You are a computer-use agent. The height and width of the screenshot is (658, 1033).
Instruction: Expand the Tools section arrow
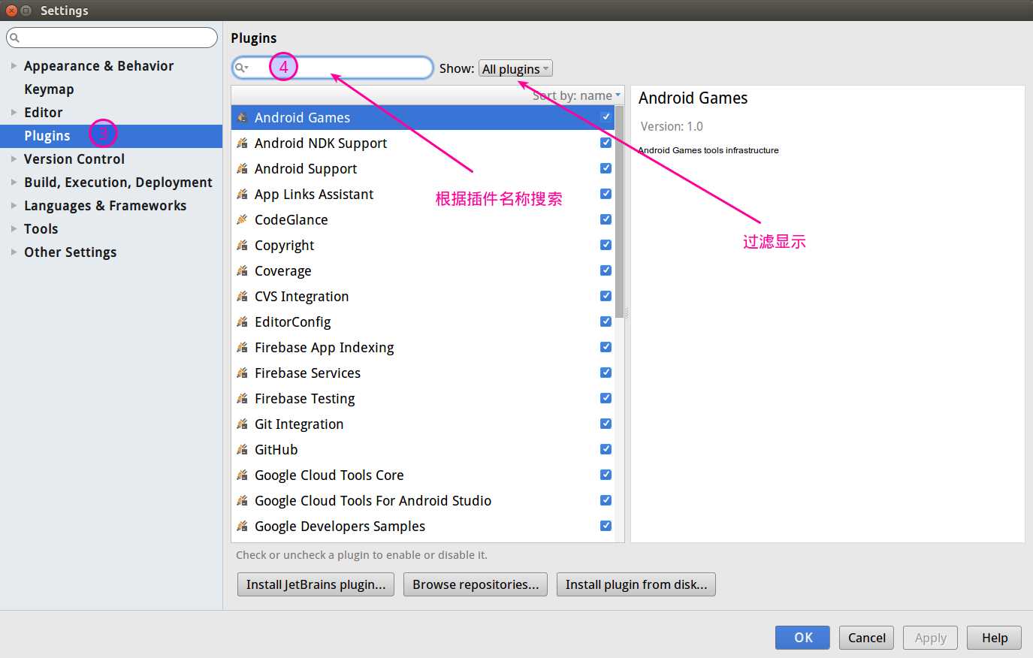tap(14, 228)
